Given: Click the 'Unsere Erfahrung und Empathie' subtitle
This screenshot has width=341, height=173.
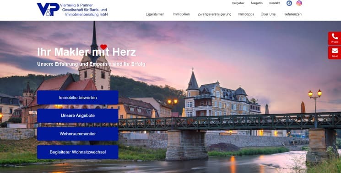Looking at the screenshot, I should tap(91, 64).
